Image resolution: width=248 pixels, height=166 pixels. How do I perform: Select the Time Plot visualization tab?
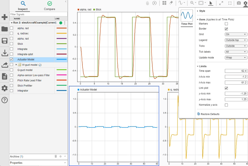pos(187,18)
